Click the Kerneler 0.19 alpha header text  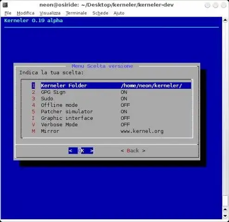[33, 20]
